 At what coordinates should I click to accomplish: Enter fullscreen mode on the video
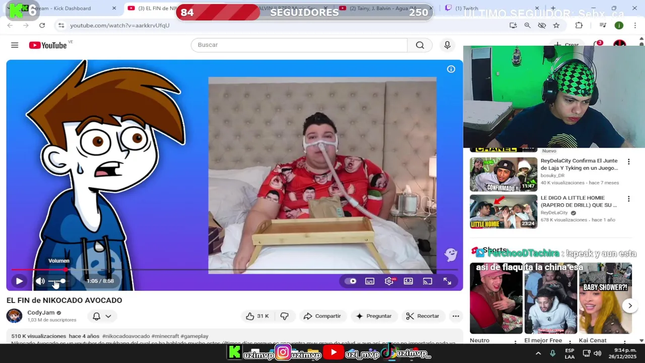click(x=447, y=281)
